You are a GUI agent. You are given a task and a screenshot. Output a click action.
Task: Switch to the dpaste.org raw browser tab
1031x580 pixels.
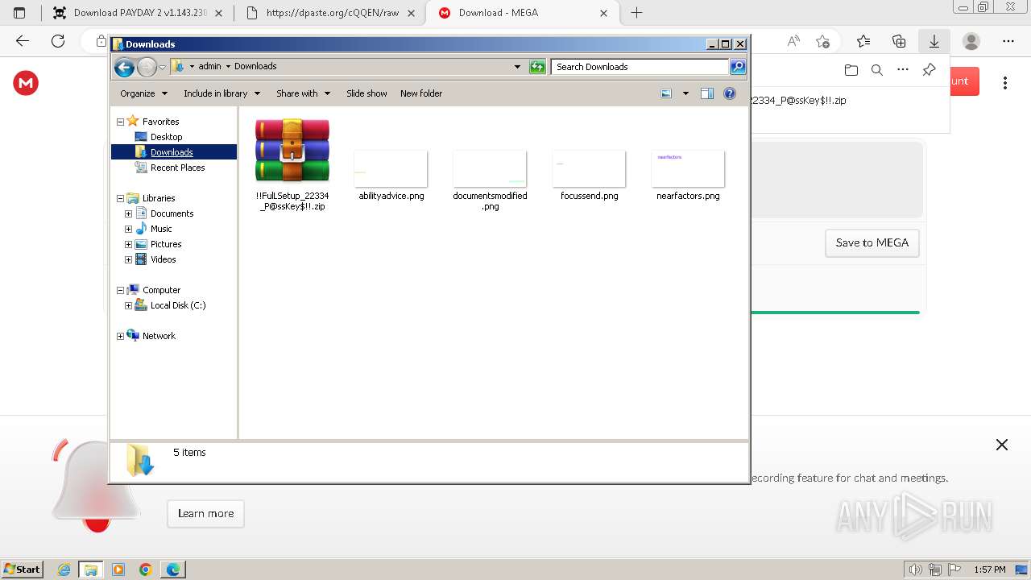(331, 13)
